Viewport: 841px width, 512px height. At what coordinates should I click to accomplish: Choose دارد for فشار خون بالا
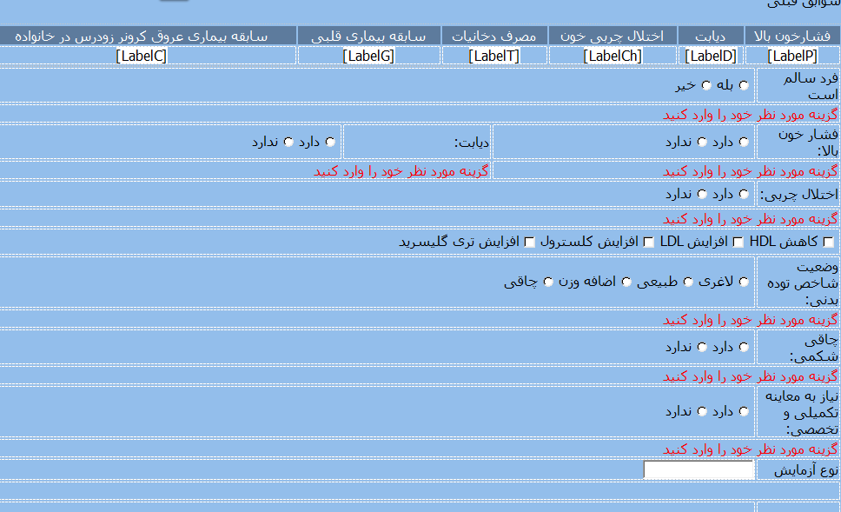tap(744, 142)
